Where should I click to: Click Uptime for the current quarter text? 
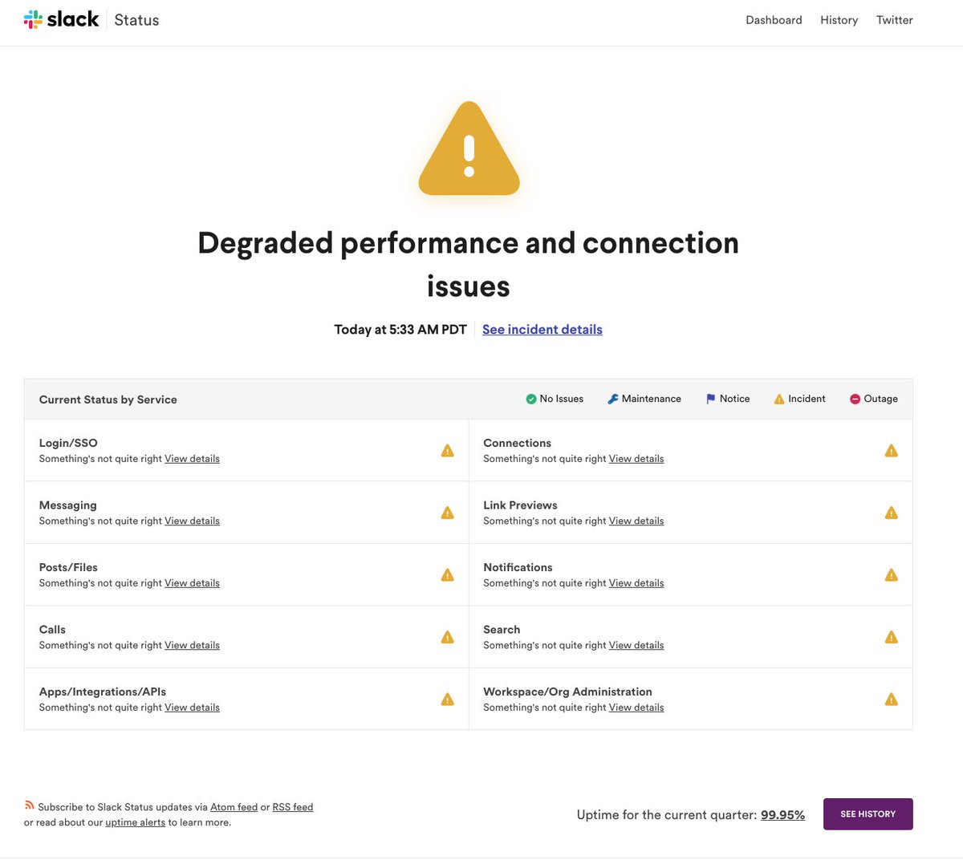point(667,815)
